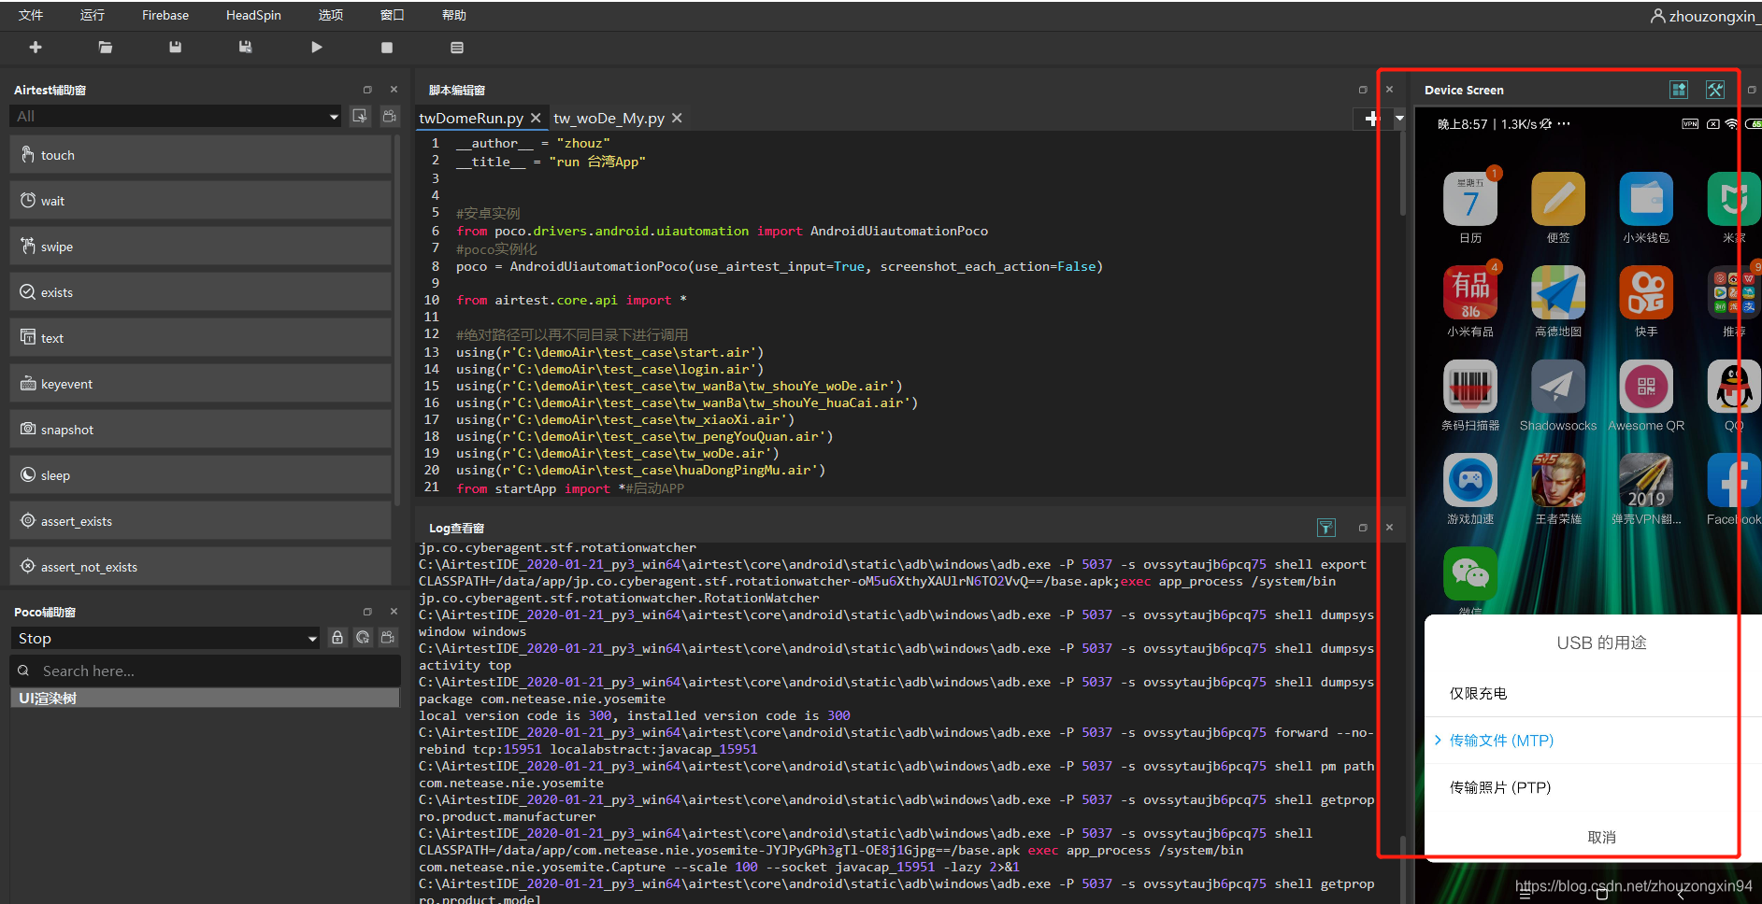Click Device Screen grid layout icon
The height and width of the screenshot is (904, 1762).
[1679, 90]
